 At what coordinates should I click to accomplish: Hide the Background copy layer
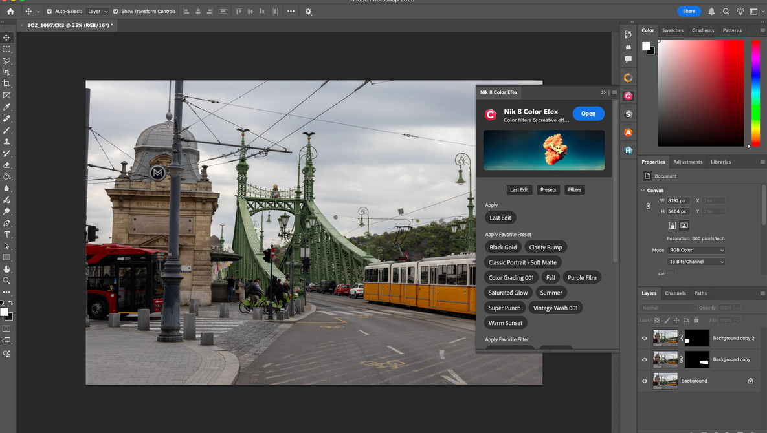click(645, 360)
